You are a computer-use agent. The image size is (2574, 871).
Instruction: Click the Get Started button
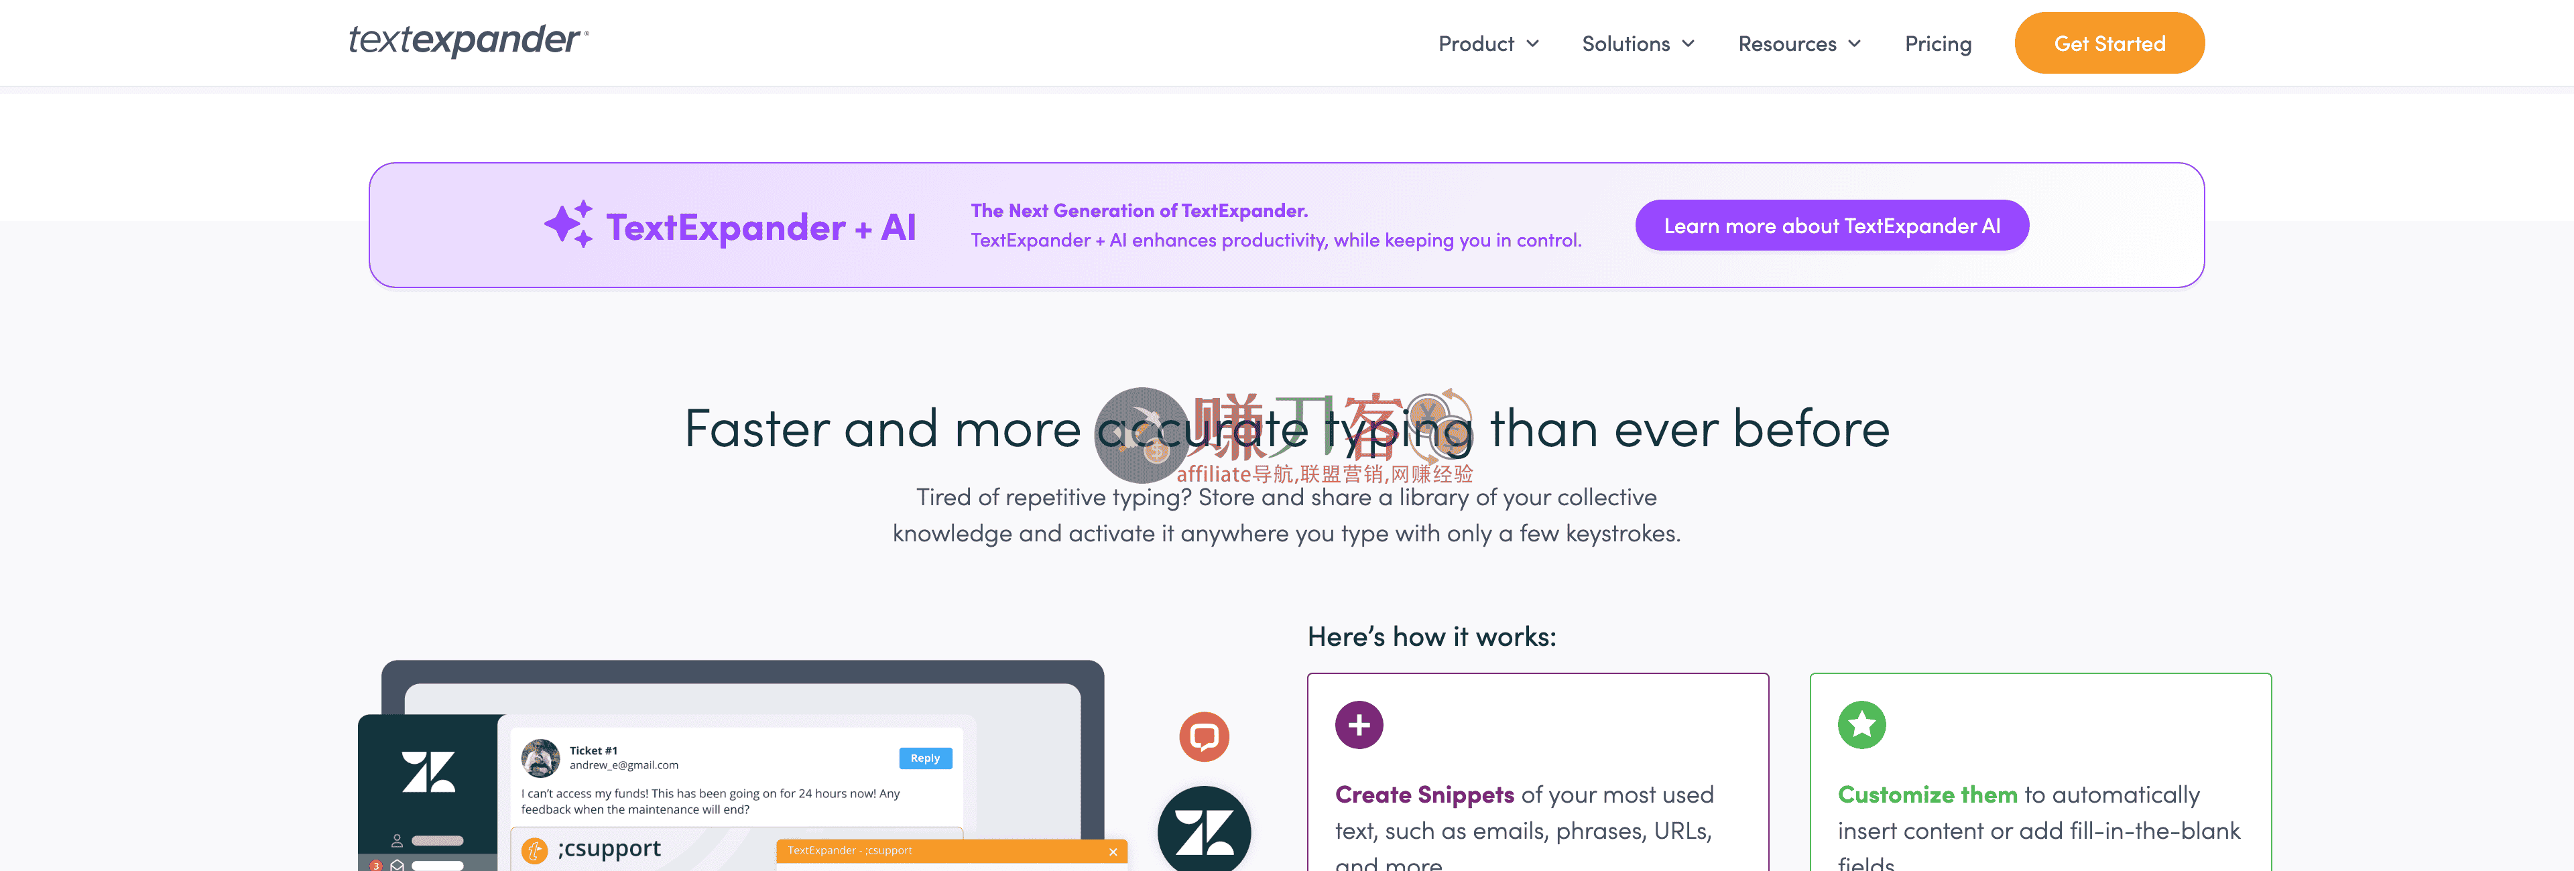point(2109,43)
